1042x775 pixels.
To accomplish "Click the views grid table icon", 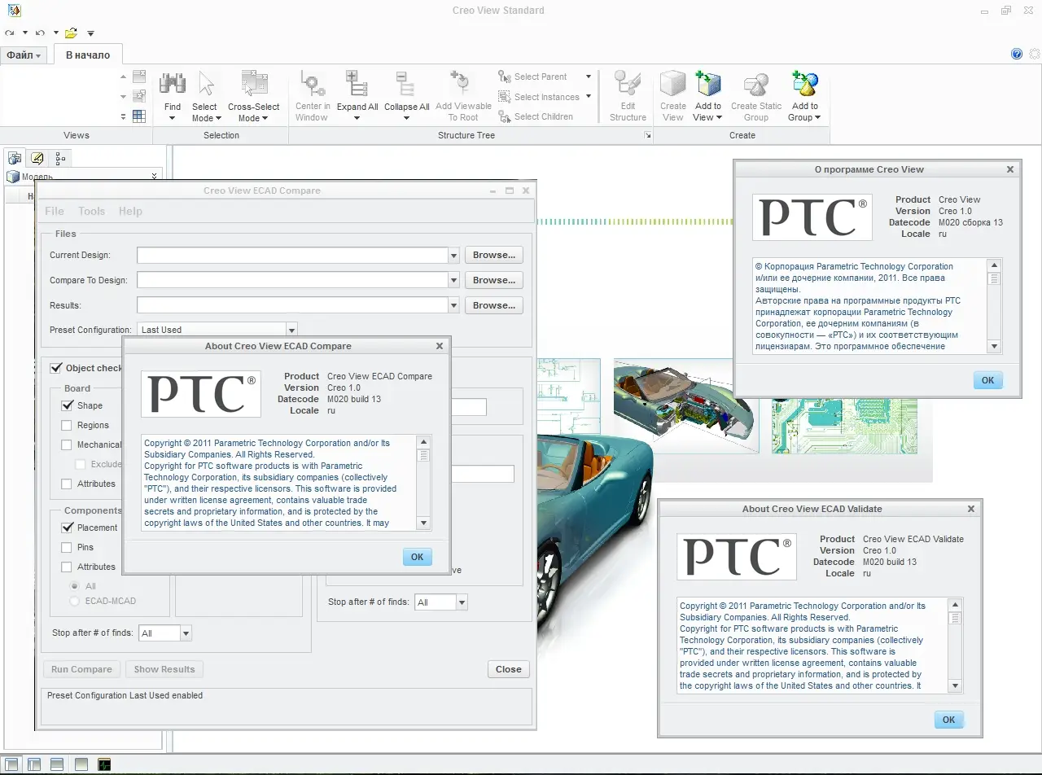I will [x=139, y=116].
